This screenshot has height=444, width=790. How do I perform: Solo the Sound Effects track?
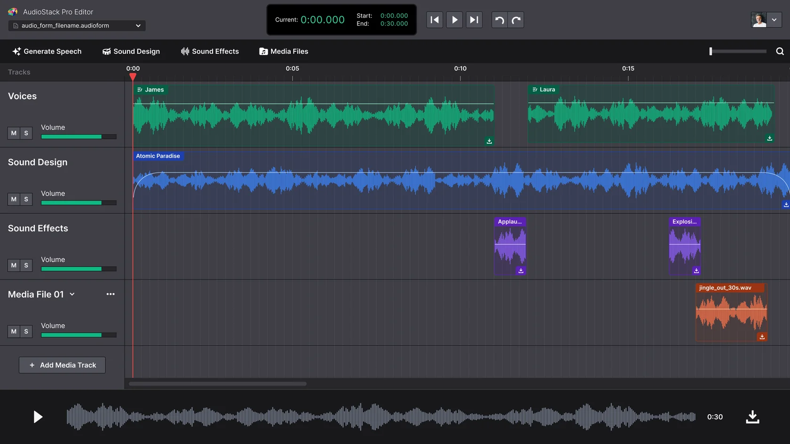click(x=26, y=265)
